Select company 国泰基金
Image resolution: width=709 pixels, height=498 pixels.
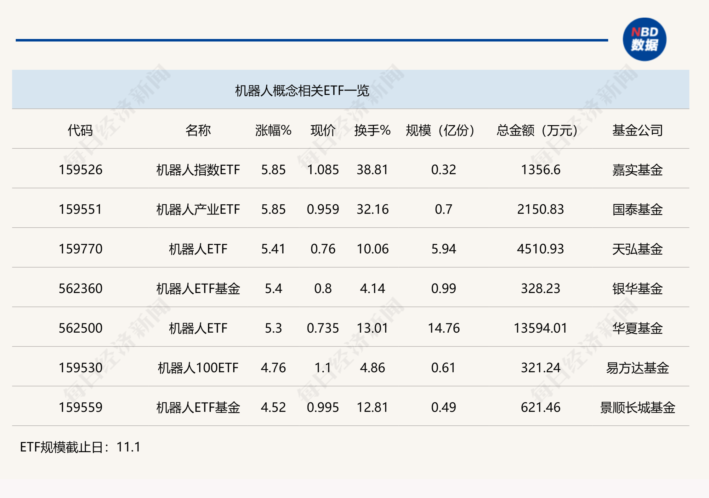point(638,209)
